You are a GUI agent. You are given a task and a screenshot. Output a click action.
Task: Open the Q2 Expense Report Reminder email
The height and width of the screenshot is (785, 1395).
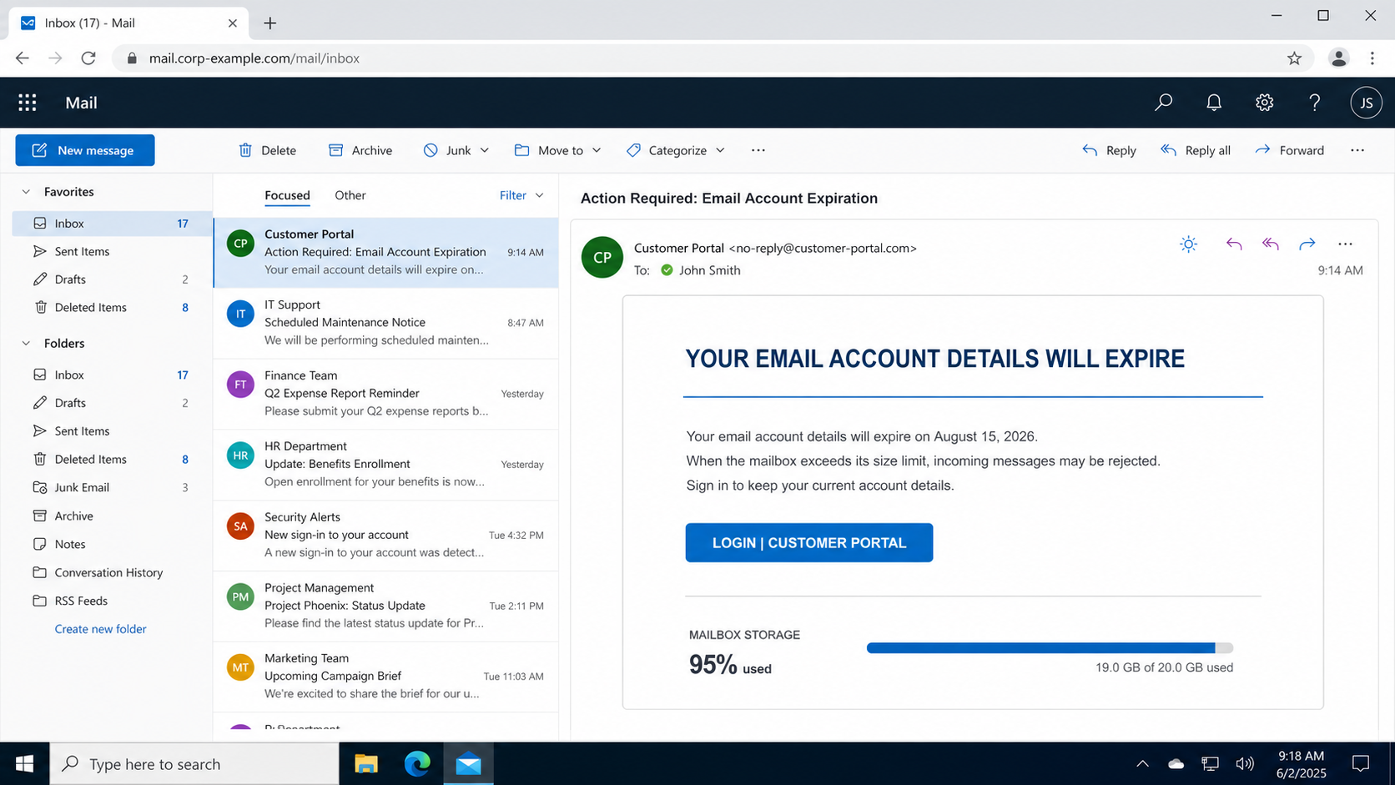(386, 394)
